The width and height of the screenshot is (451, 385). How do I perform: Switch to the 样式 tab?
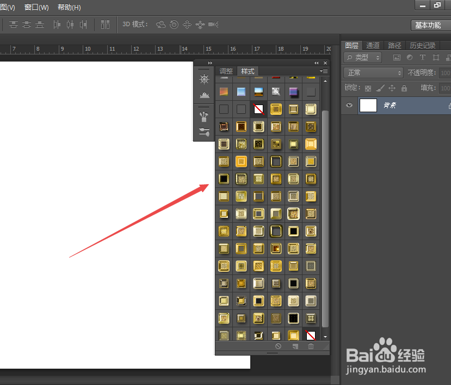point(248,71)
